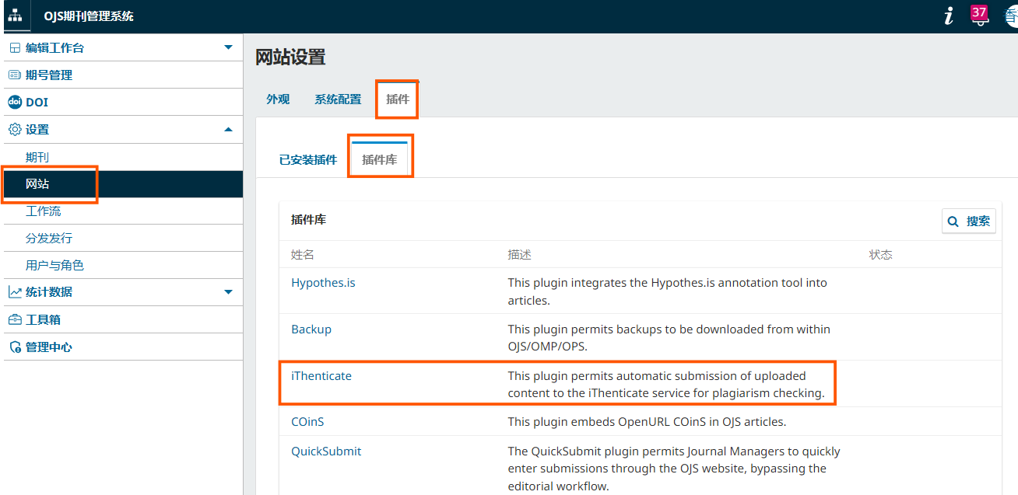Switch to the 插件 tab
1018x495 pixels.
[x=398, y=99]
